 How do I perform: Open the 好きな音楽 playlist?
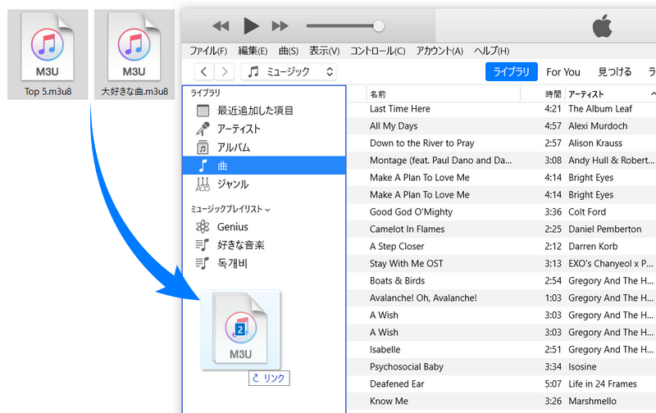coord(240,245)
